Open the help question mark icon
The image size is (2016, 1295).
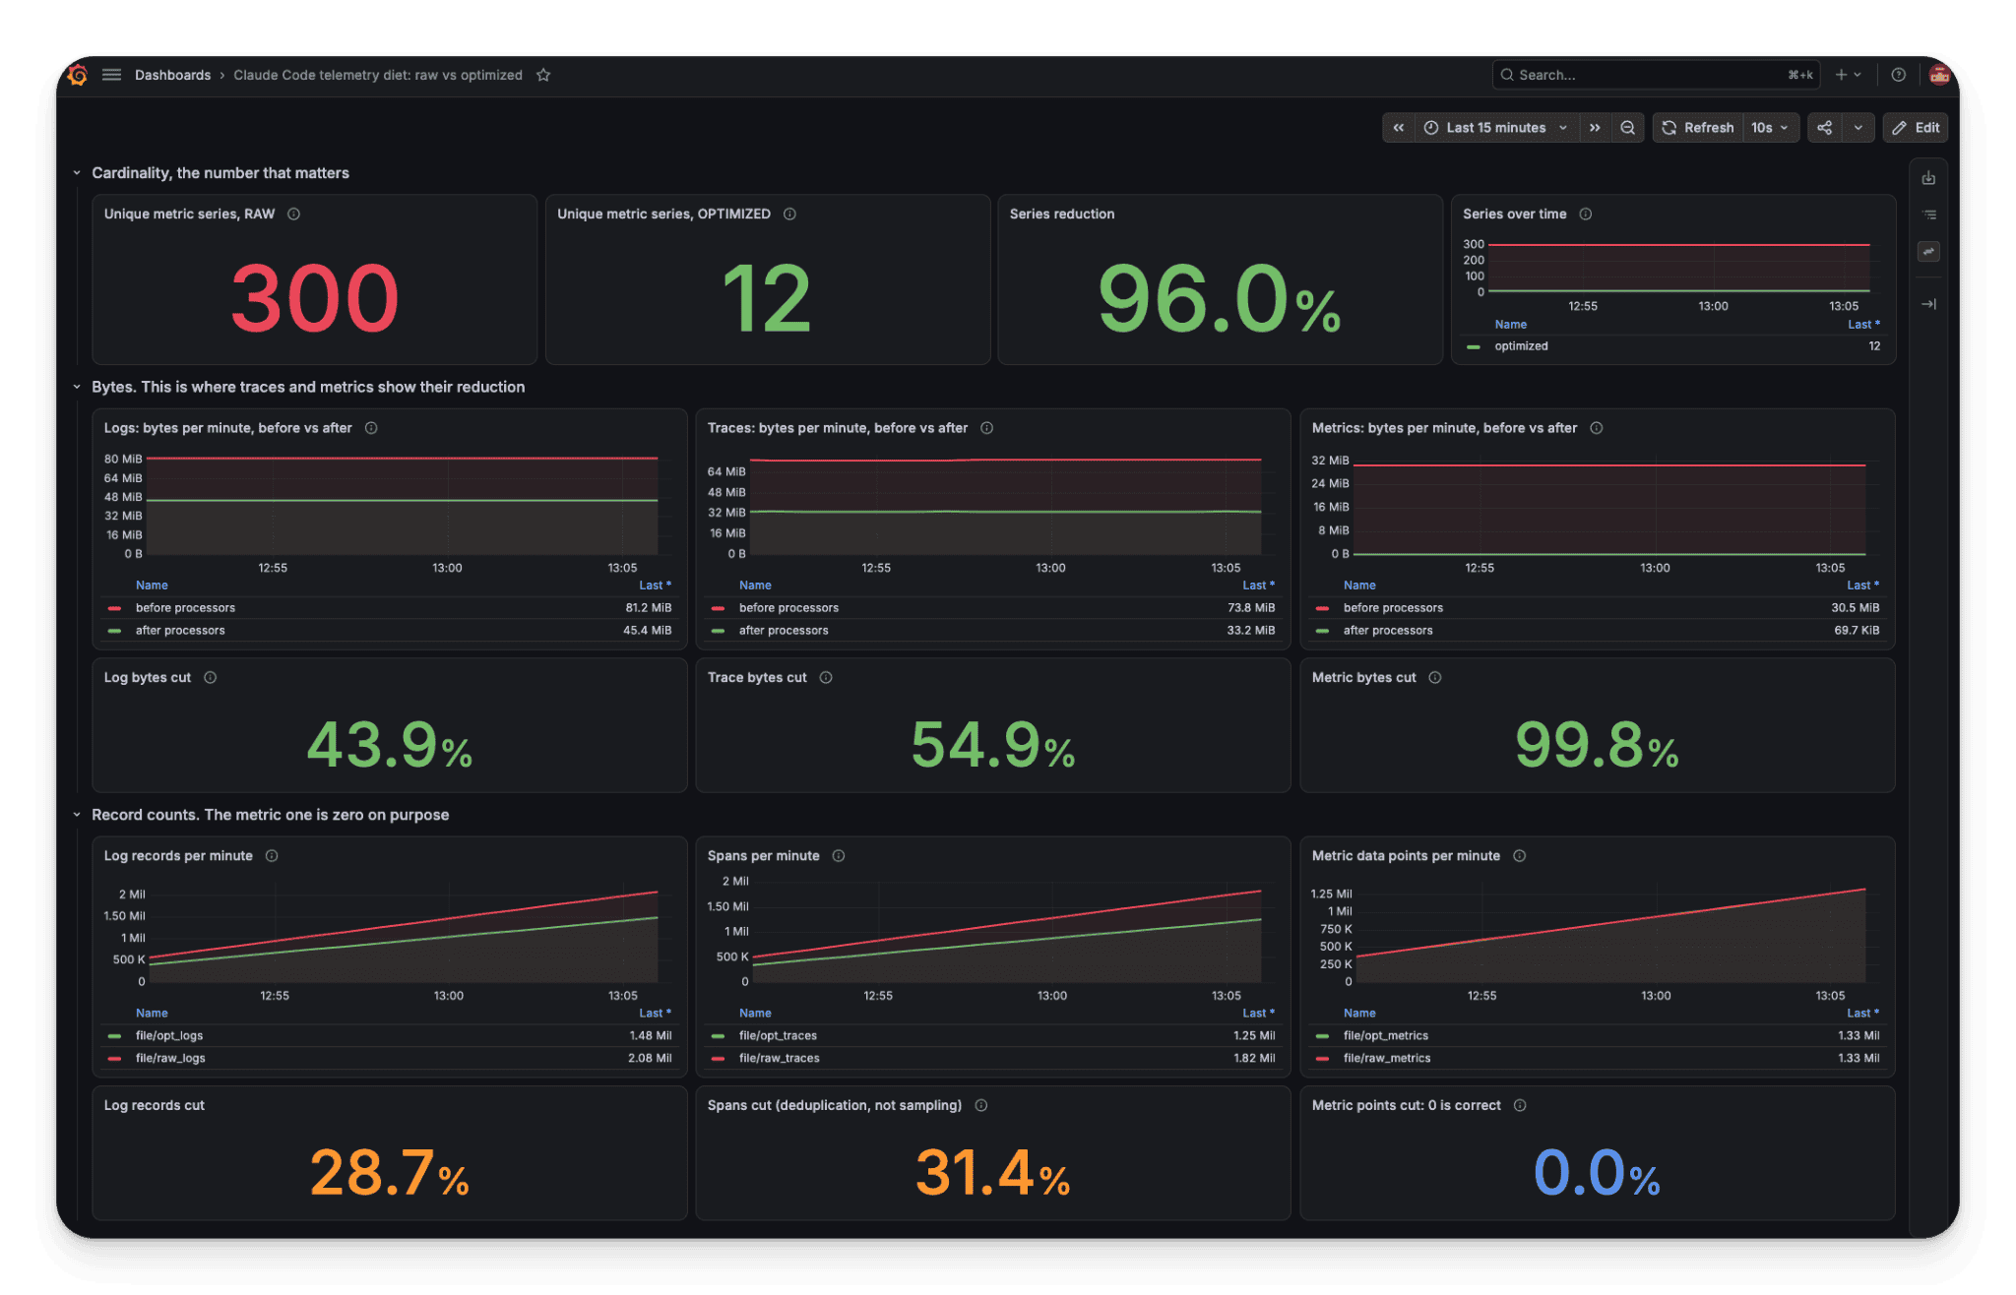[1899, 75]
